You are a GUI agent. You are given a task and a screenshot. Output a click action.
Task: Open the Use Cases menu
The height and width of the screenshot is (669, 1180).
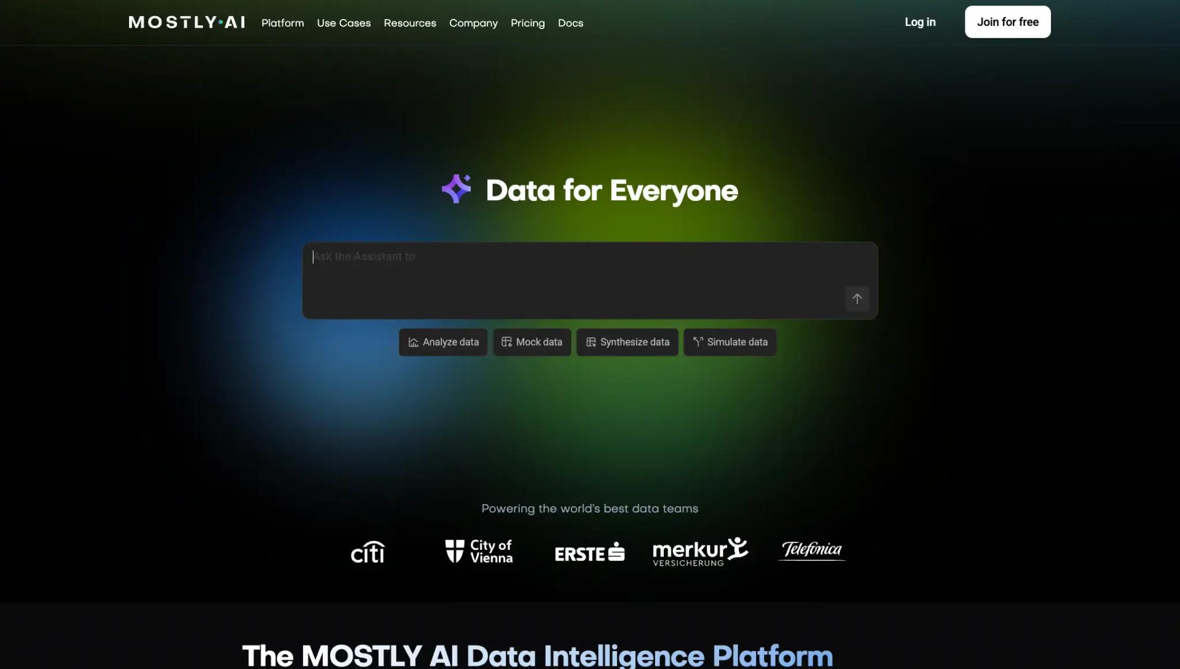[x=344, y=23]
